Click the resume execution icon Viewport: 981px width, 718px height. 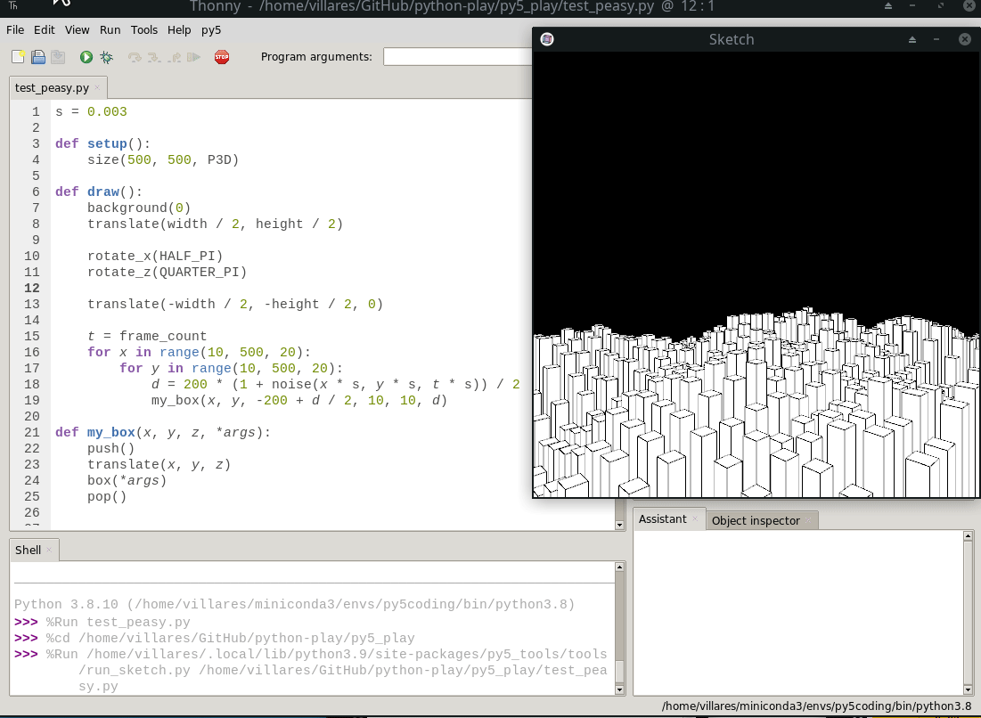point(193,56)
